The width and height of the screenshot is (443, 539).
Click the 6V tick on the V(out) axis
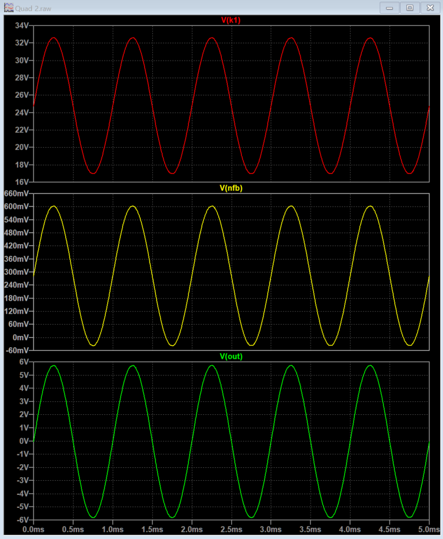coord(24,362)
